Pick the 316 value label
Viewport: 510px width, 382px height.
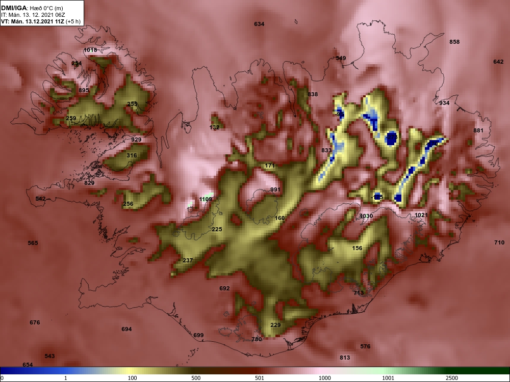(132, 155)
